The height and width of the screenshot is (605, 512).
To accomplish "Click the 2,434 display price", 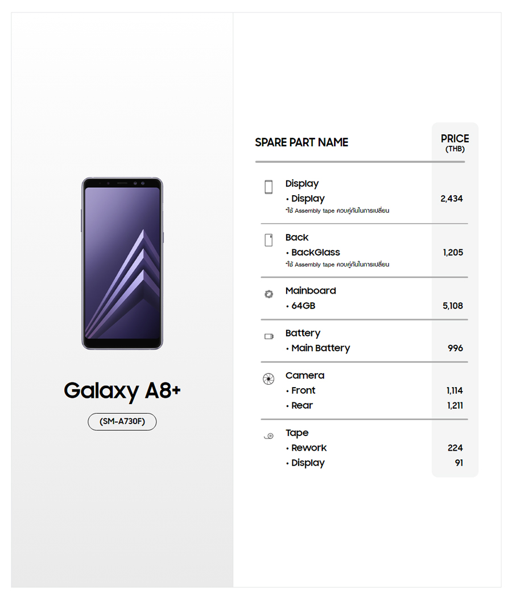I will (452, 199).
